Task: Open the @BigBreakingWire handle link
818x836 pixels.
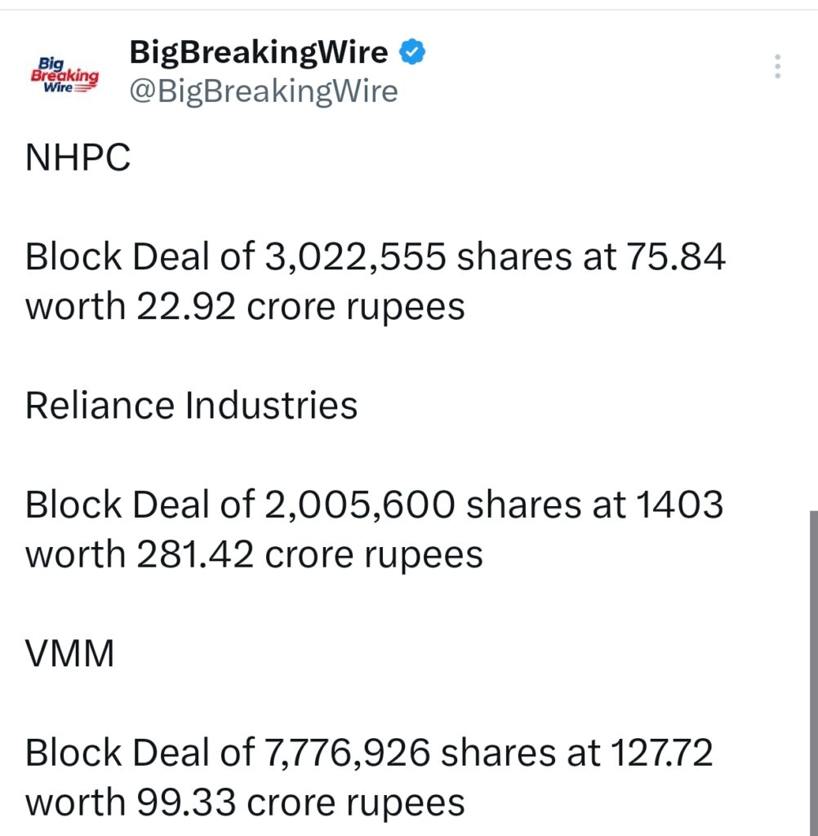Action: click(x=263, y=91)
